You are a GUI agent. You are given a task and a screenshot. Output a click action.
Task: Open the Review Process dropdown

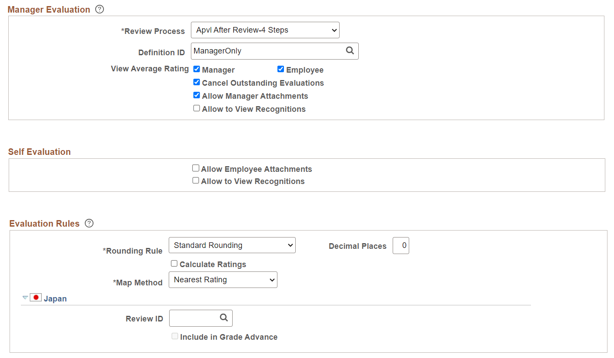[x=265, y=30]
